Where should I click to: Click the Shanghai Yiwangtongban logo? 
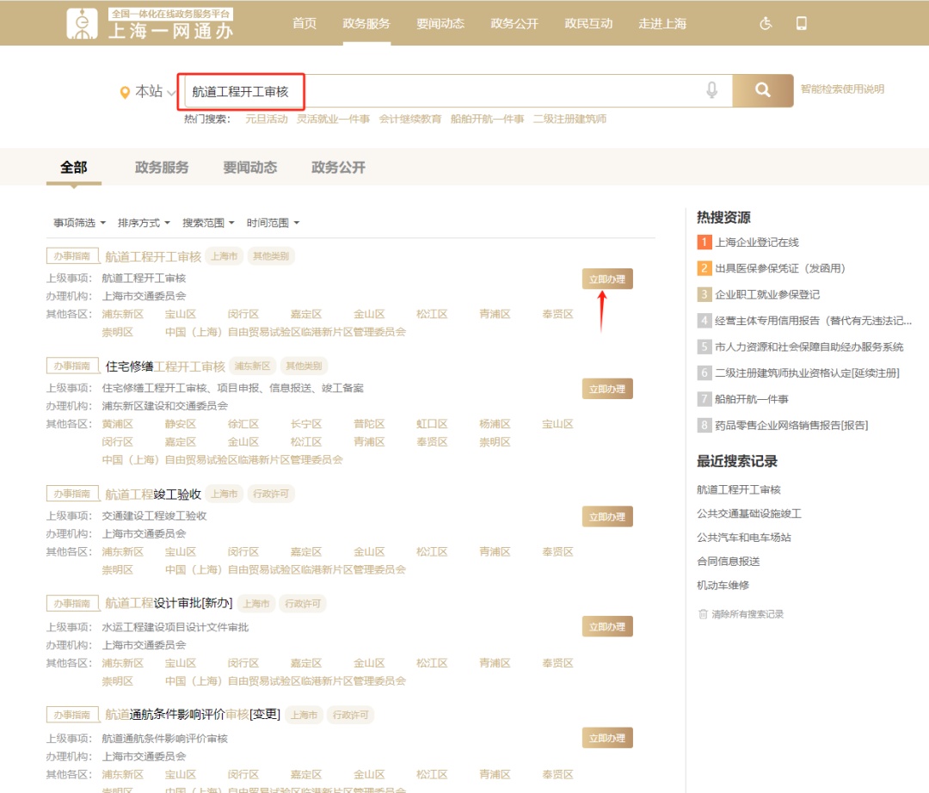151,23
